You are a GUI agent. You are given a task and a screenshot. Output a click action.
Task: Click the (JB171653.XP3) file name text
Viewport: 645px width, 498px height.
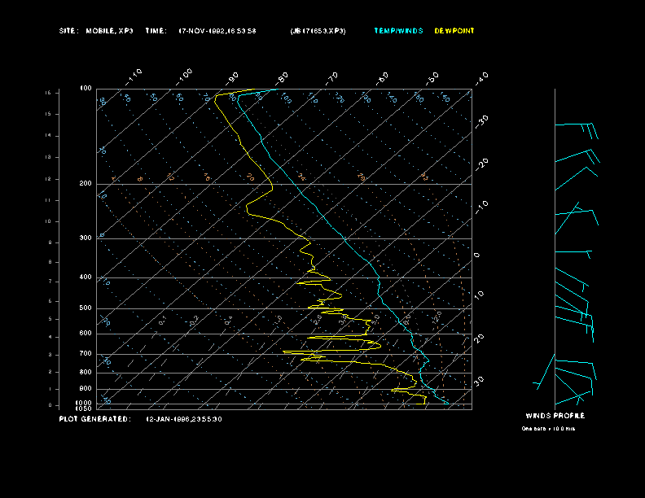tap(318, 31)
